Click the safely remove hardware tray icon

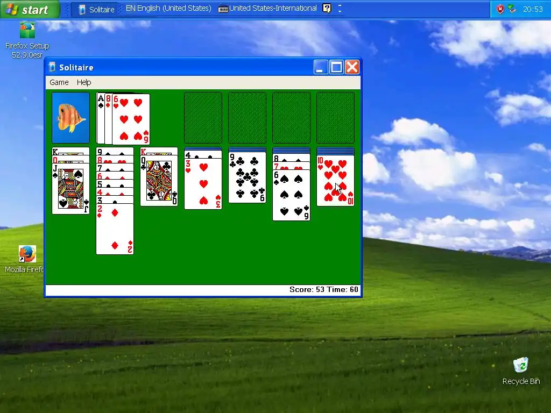[512, 9]
